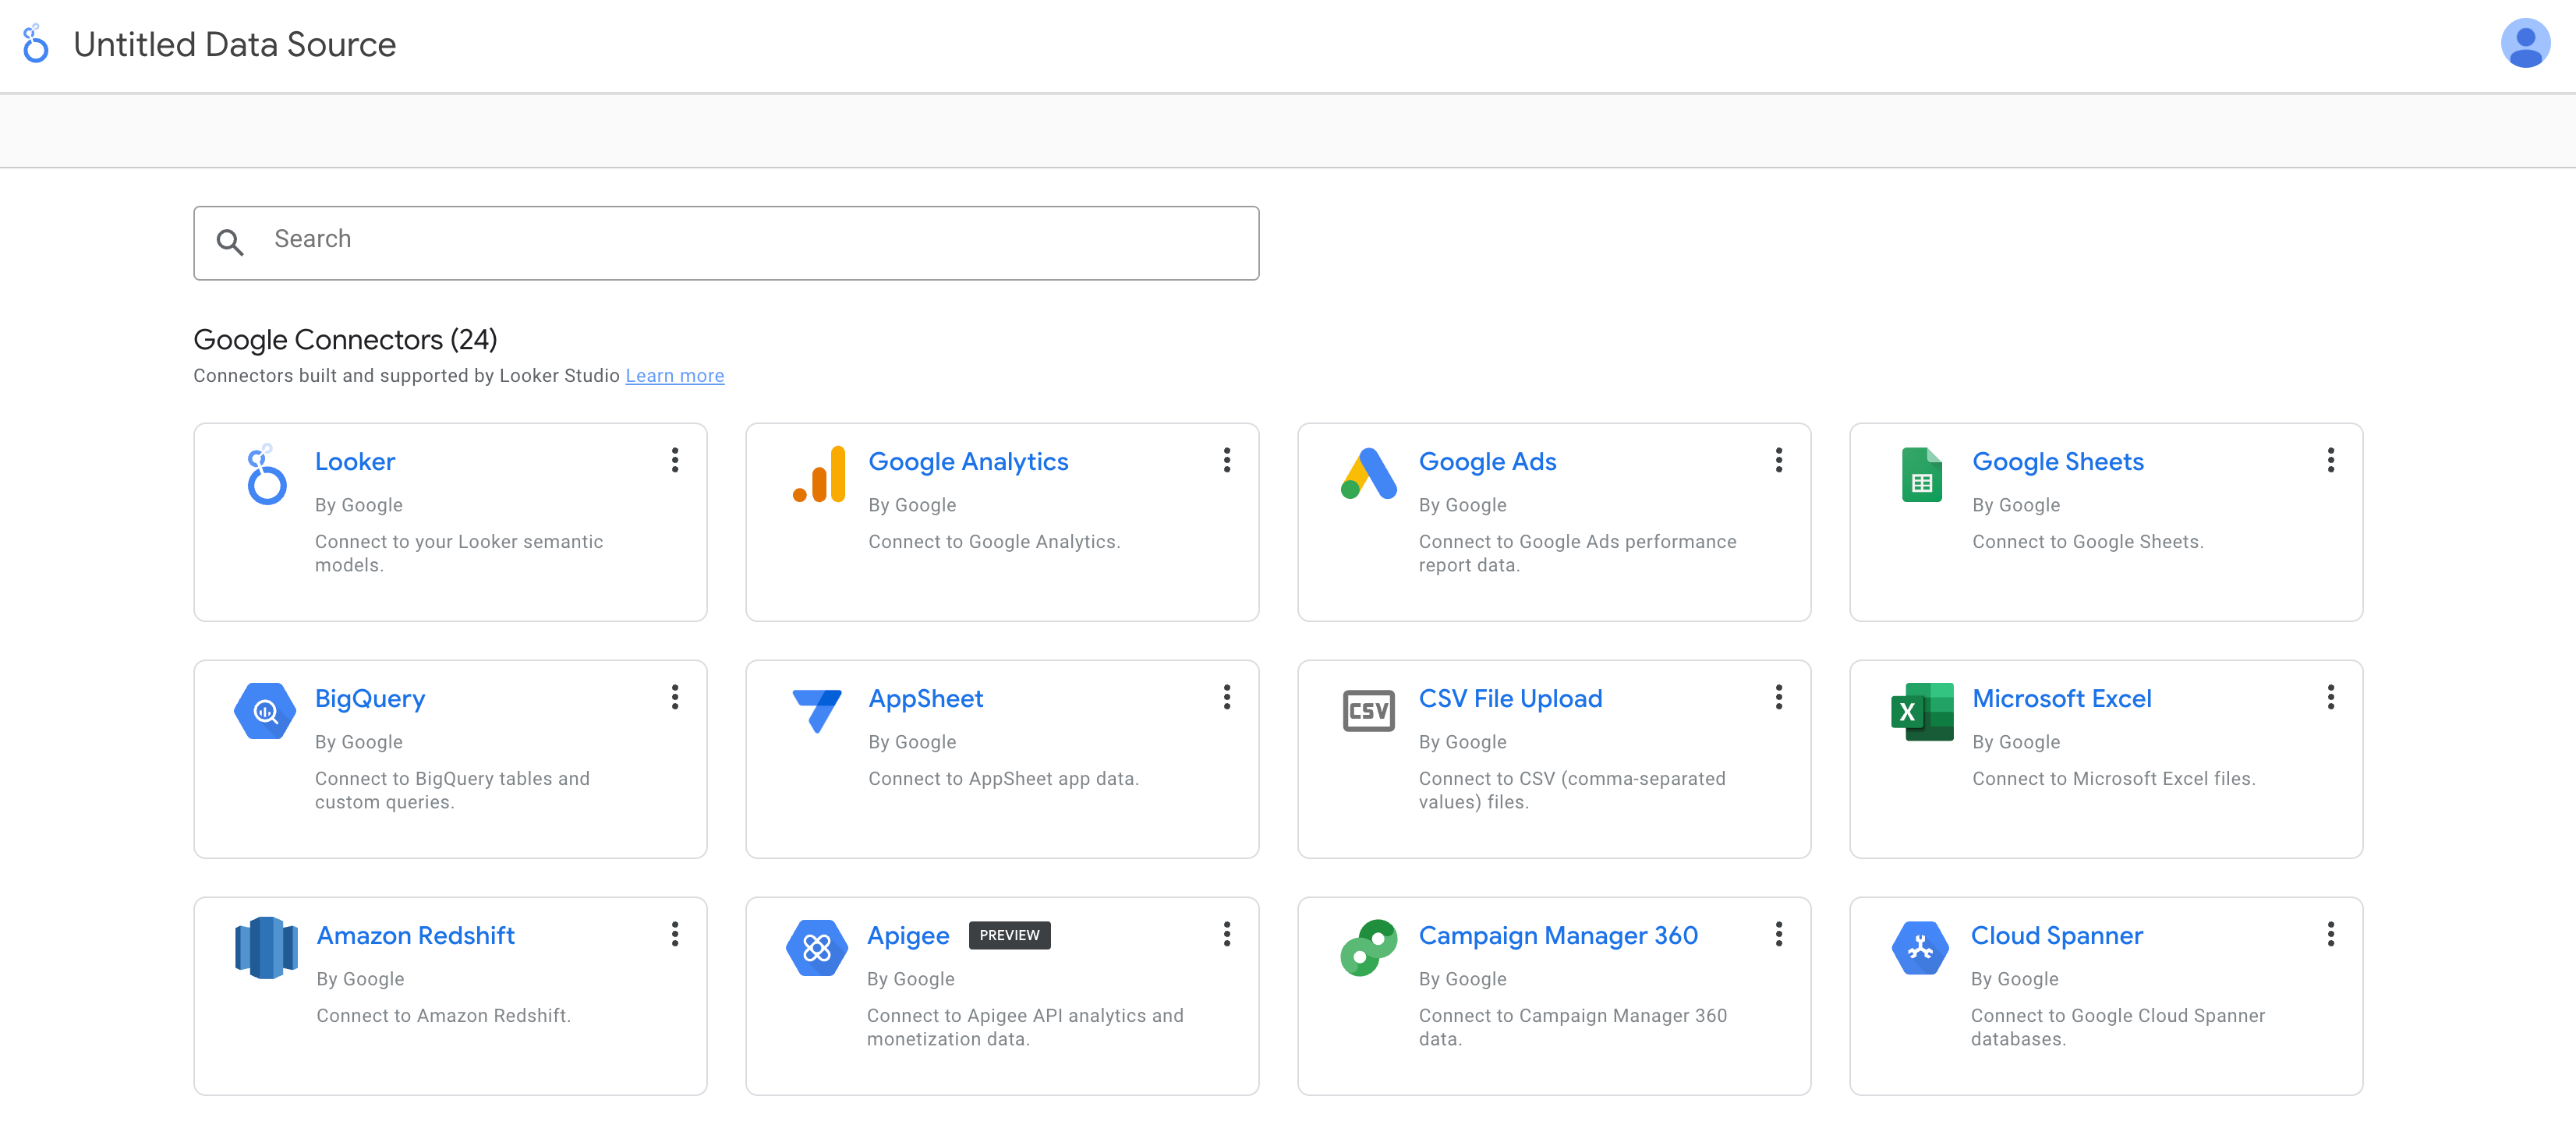This screenshot has width=2576, height=1121.
Task: Expand AppSheet card's three-dot menu
Action: click(x=1227, y=698)
